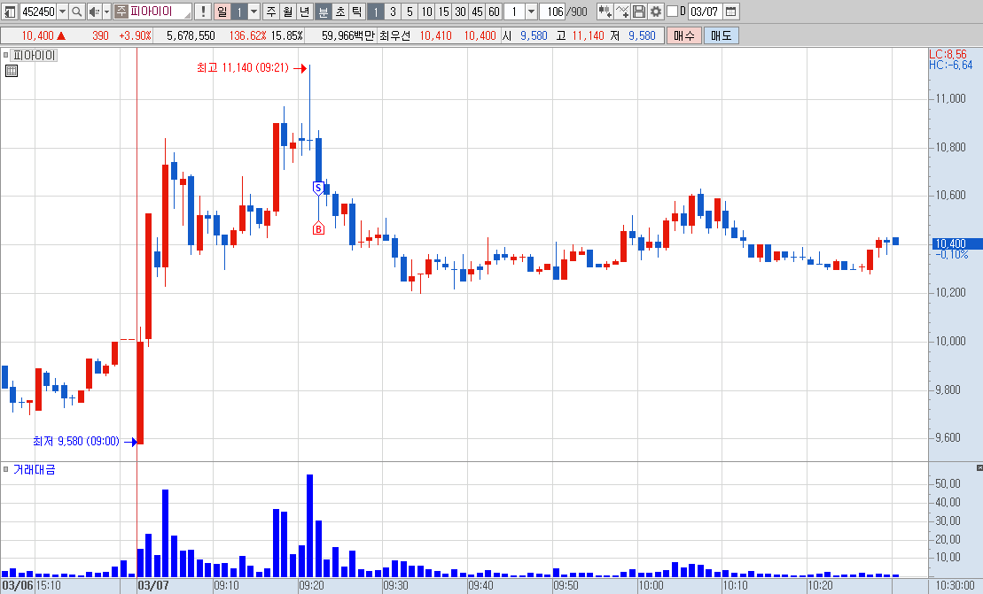Image resolution: width=983 pixels, height=594 pixels.
Task: Click the stock search magnifier icon
Action: click(76, 12)
